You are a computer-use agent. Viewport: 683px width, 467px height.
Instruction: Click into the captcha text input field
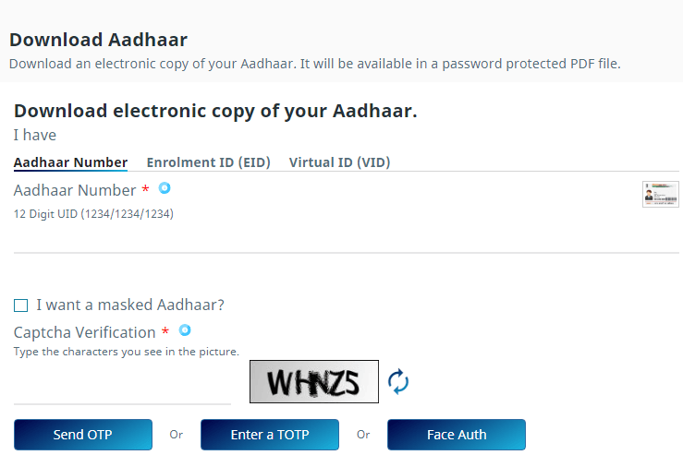[x=122, y=388]
